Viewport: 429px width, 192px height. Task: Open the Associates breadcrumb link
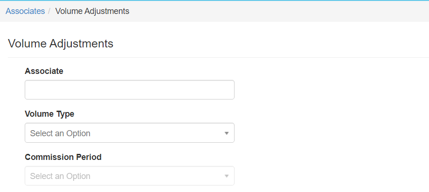25,11
